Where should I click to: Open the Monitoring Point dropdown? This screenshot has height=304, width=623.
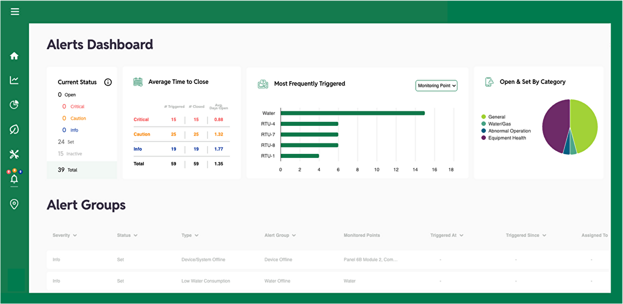tap(436, 85)
